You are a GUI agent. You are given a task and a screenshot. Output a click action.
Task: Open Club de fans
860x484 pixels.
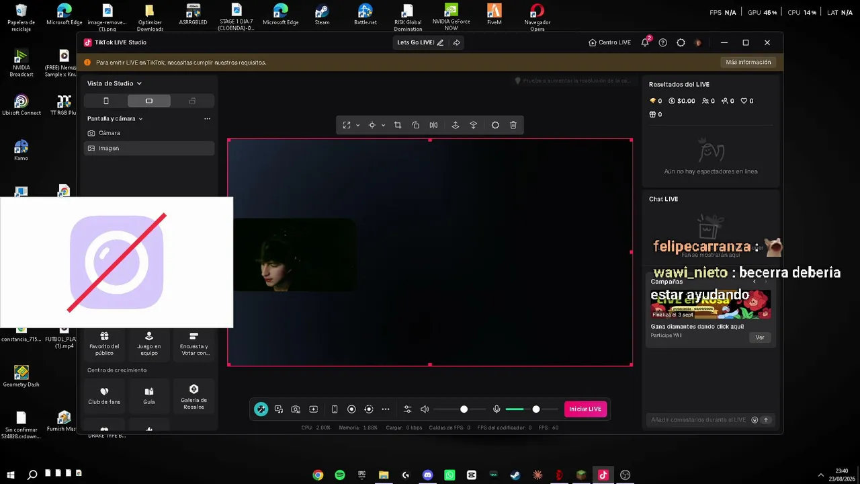pyautogui.click(x=104, y=396)
